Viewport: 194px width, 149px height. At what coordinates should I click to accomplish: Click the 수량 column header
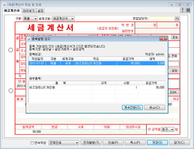[x=126, y=83]
